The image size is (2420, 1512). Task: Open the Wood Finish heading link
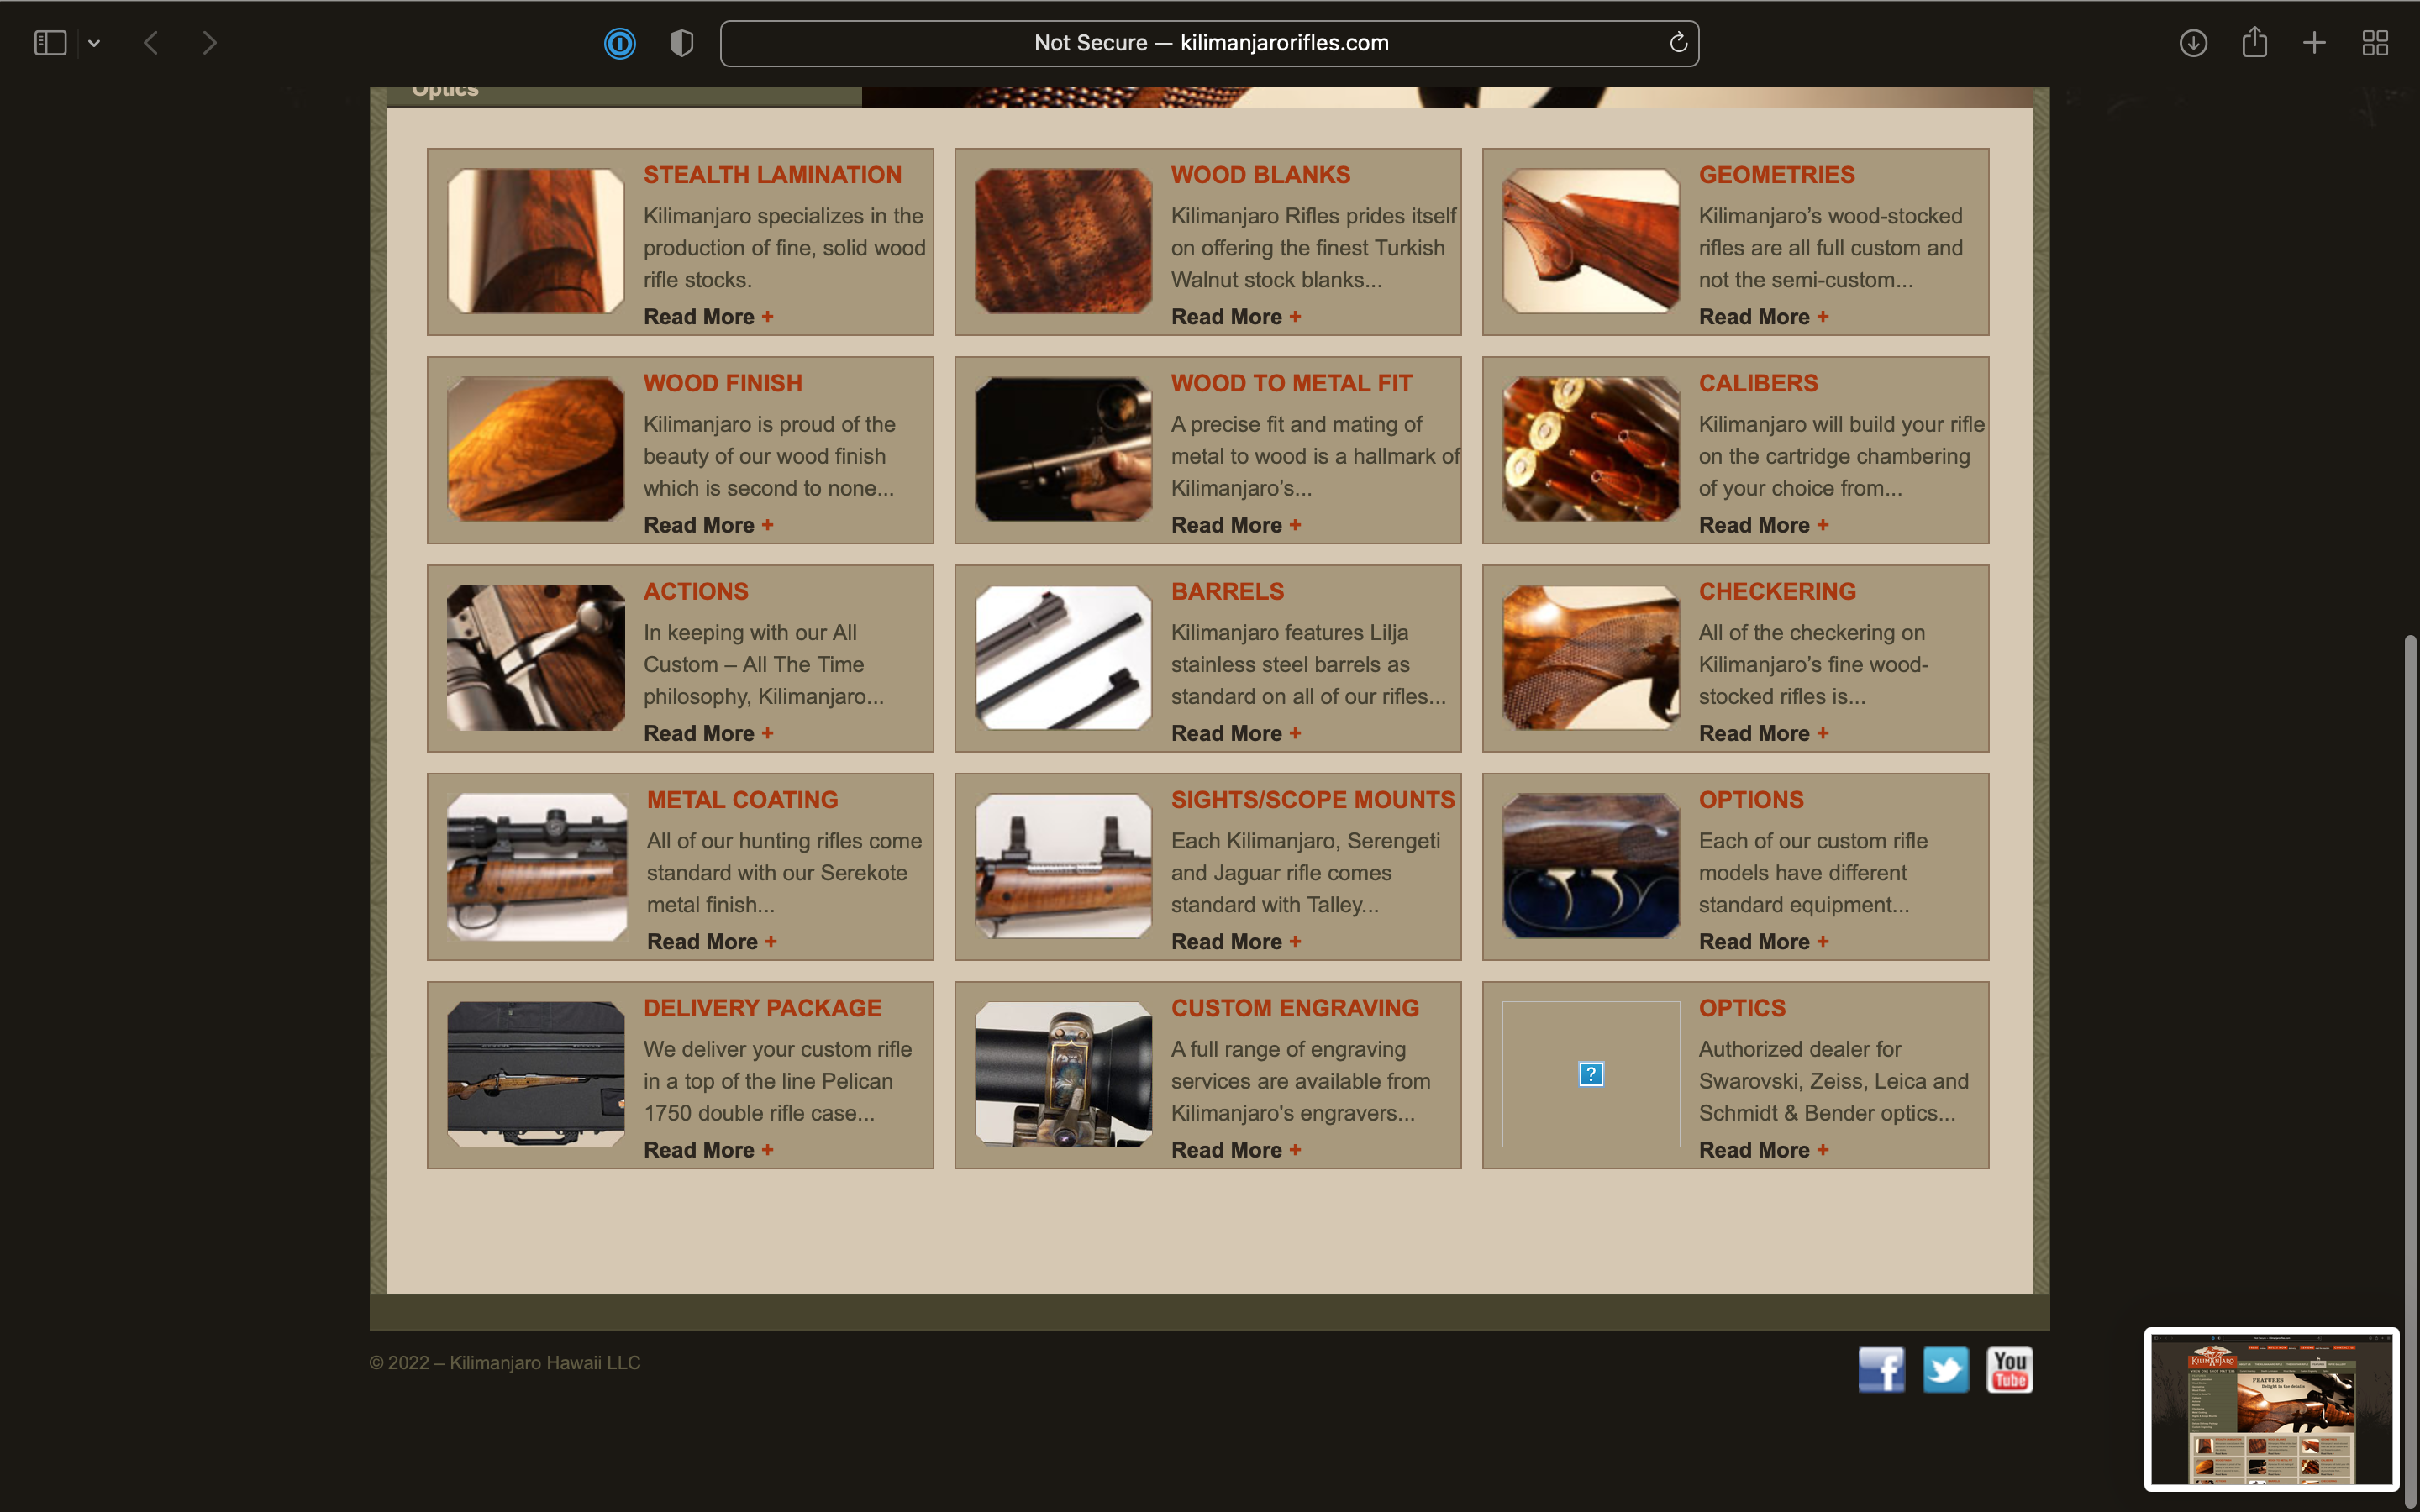pyautogui.click(x=723, y=383)
